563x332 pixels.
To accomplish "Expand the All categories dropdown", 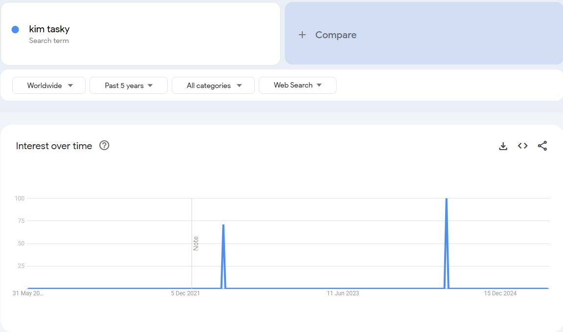I will click(x=213, y=86).
